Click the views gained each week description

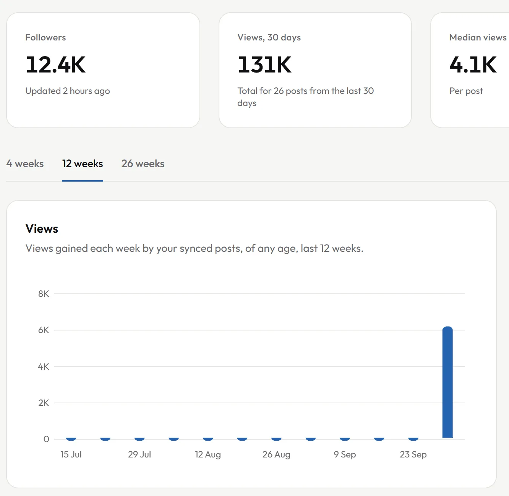pos(195,248)
